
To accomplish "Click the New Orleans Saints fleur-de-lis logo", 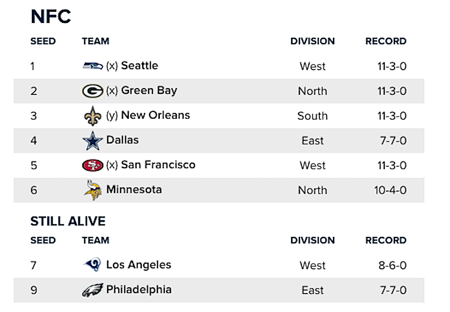I will point(93,116).
